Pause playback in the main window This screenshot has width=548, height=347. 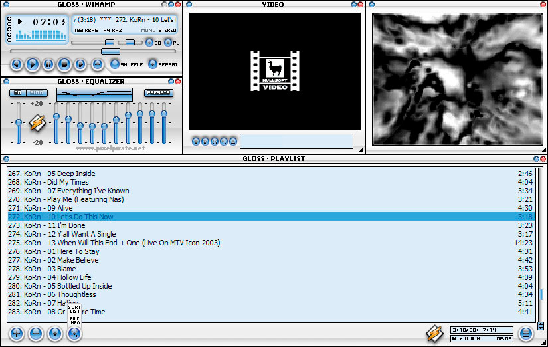pos(48,64)
